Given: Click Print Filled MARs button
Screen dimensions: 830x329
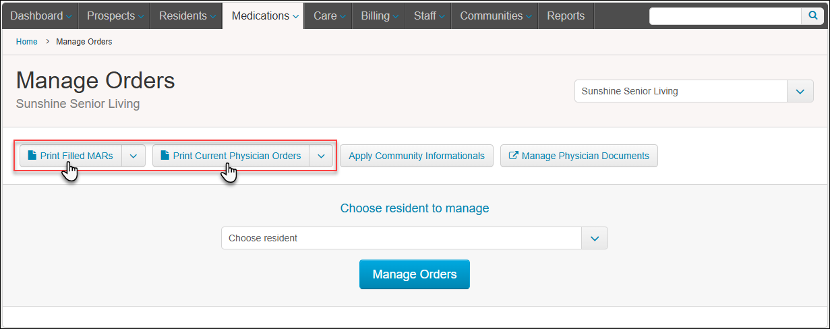Looking at the screenshot, I should click(70, 156).
